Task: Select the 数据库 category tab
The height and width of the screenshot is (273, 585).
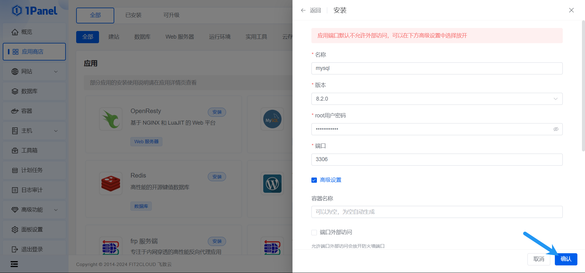Action: tap(142, 37)
